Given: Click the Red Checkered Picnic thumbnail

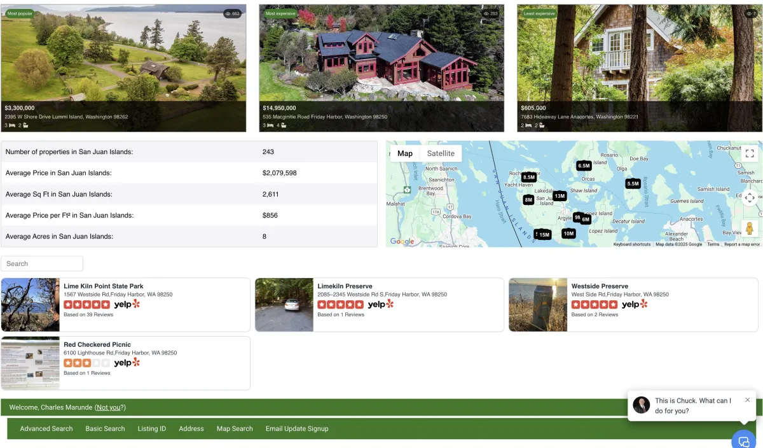Looking at the screenshot, I should 31,363.
